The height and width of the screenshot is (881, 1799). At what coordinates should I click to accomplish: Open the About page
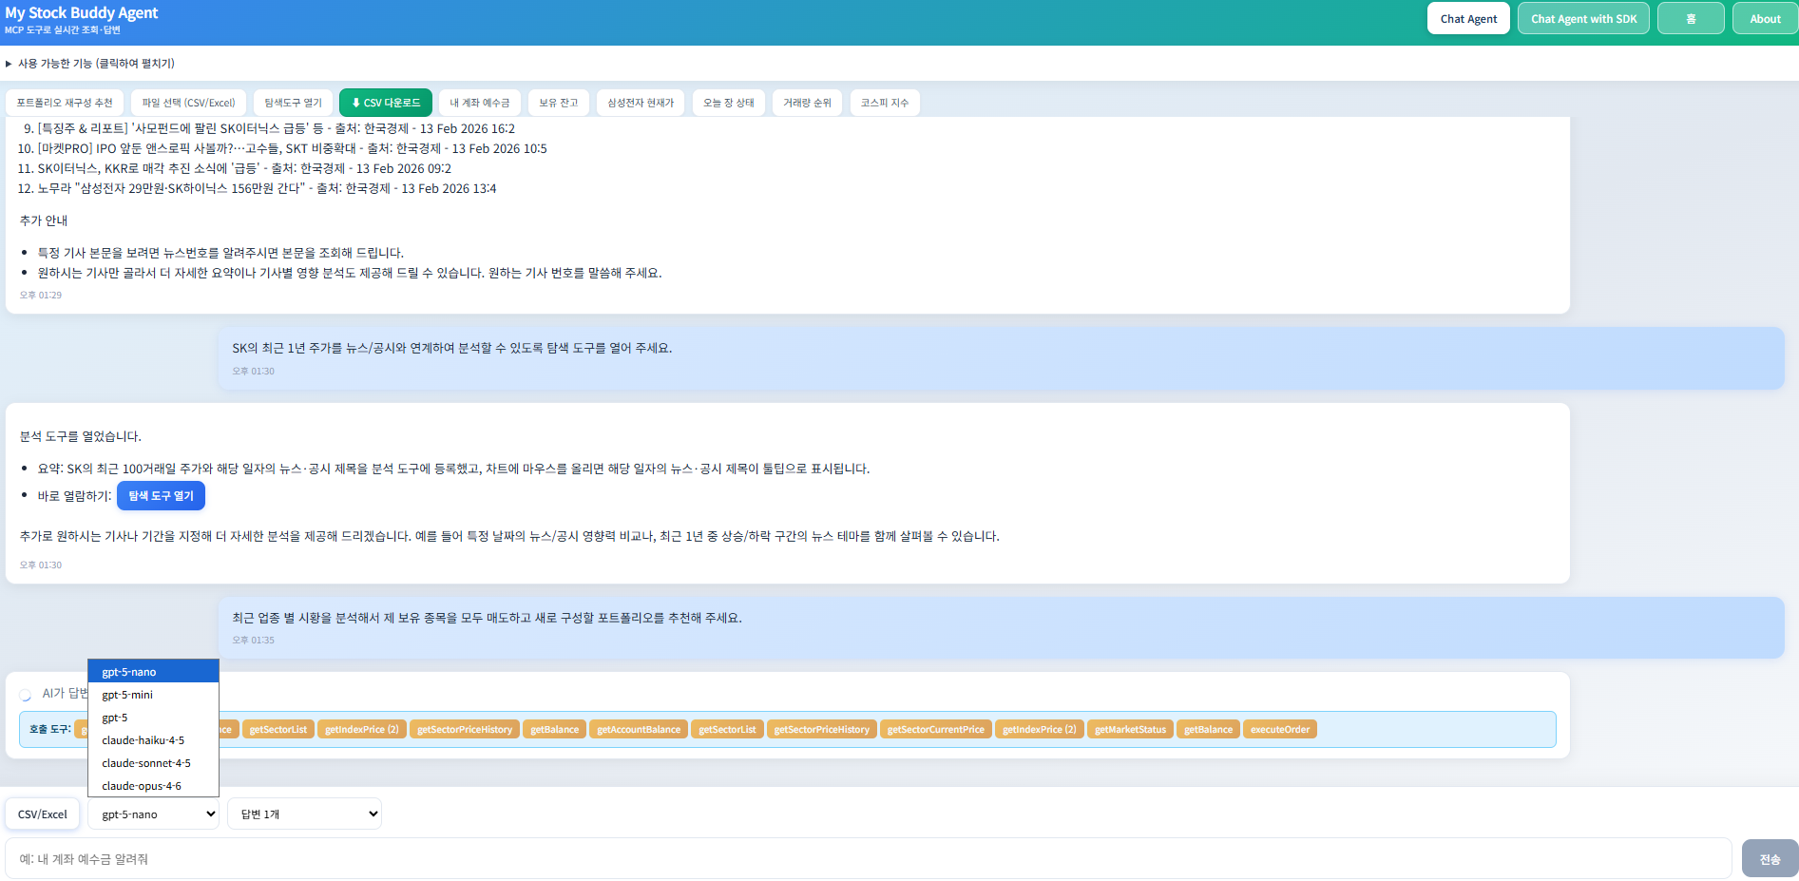pos(1765,19)
